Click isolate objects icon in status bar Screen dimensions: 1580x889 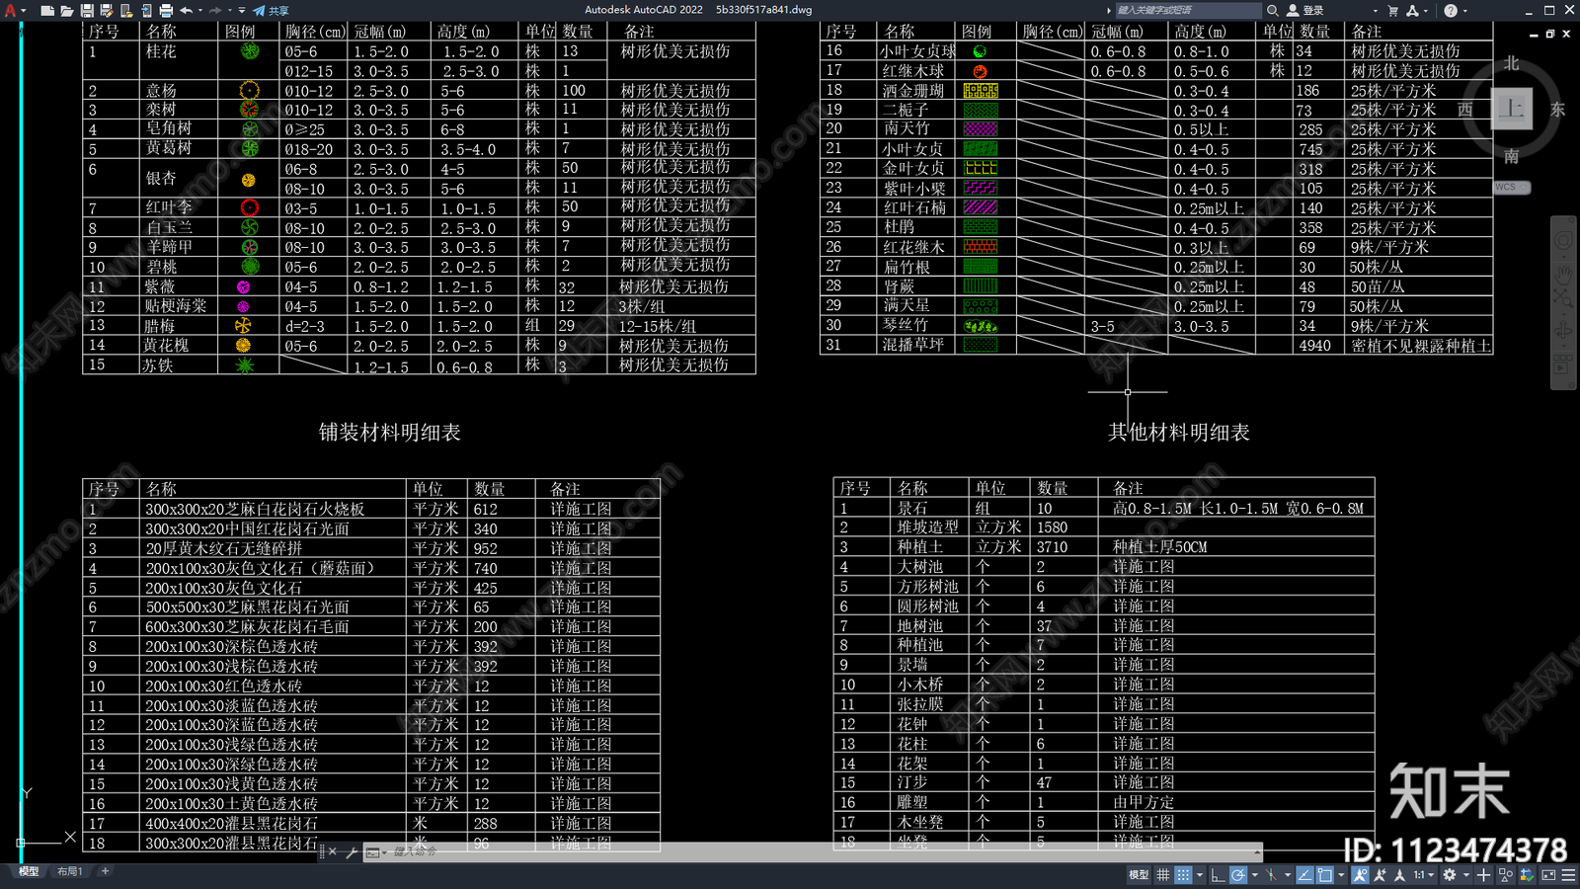[1505, 874]
